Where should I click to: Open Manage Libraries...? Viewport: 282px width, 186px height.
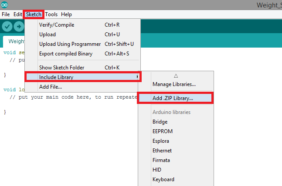[x=174, y=84]
